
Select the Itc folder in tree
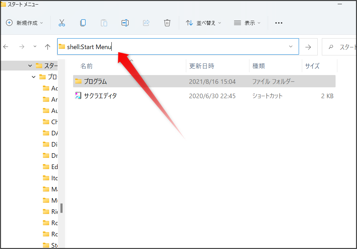[50, 178]
